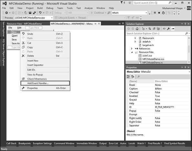
Task: Collapse the Resource Files folder
Action: (132, 52)
